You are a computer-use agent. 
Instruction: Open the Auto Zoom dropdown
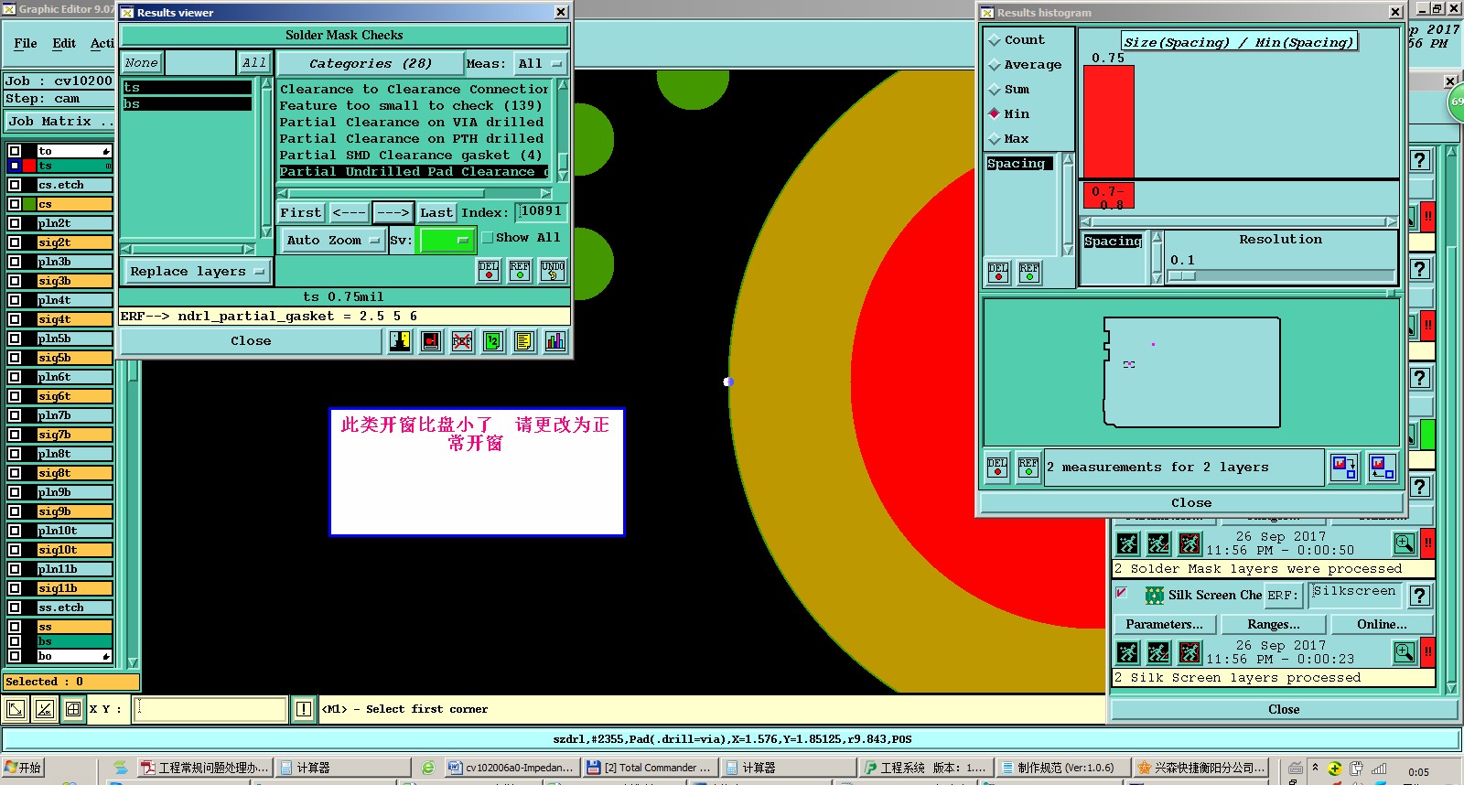click(332, 241)
